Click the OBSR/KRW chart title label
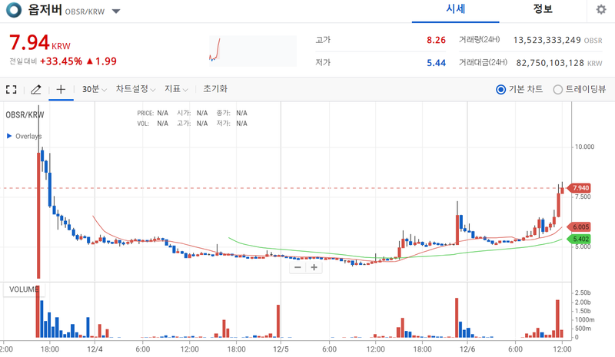This screenshot has height=357, width=615. pyautogui.click(x=25, y=115)
